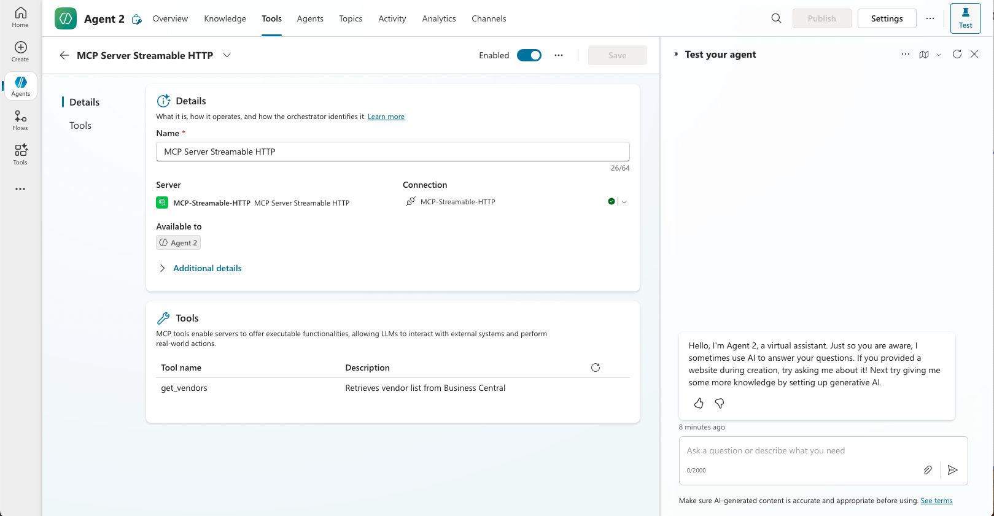Switch to the Activity tab
The height and width of the screenshot is (516, 994).
pos(392,18)
